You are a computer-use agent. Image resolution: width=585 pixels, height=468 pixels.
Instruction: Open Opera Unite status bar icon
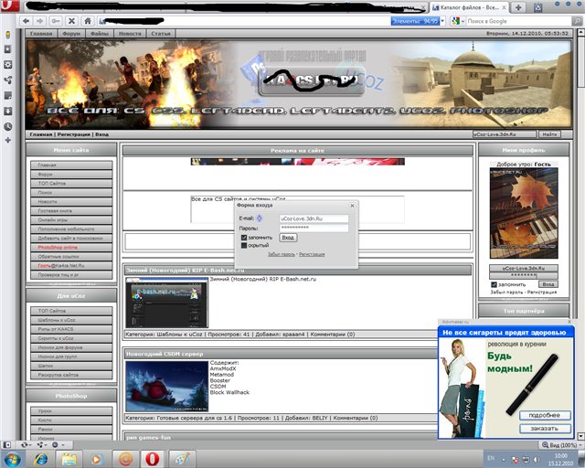pos(40,445)
